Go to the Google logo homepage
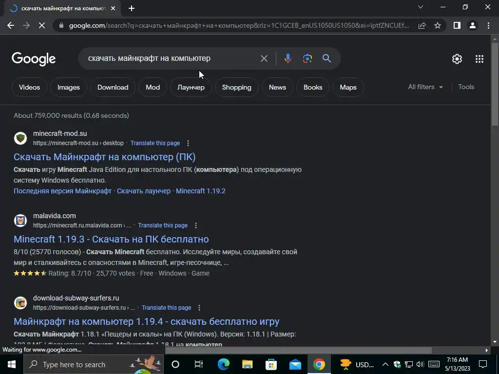 click(x=34, y=59)
